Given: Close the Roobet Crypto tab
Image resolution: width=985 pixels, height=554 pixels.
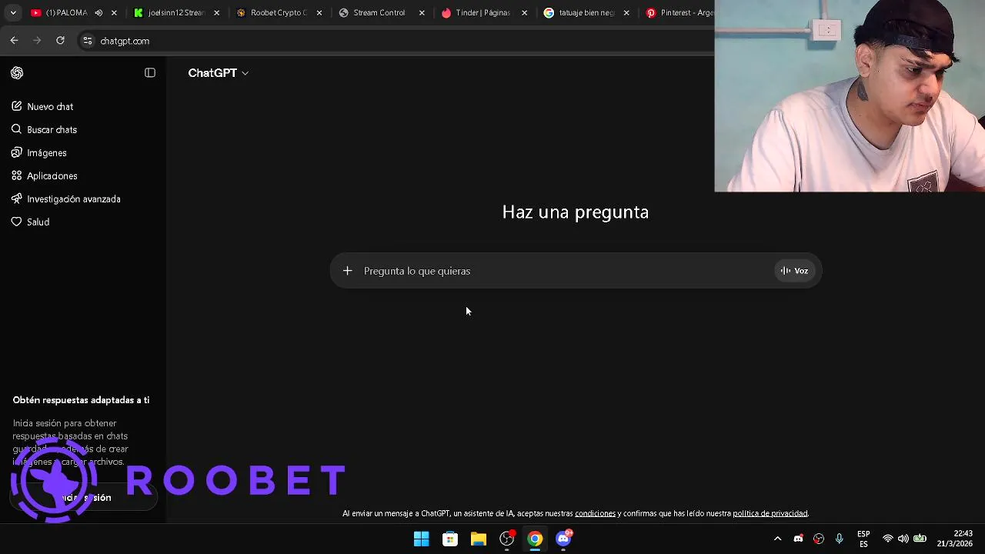Looking at the screenshot, I should (x=319, y=13).
